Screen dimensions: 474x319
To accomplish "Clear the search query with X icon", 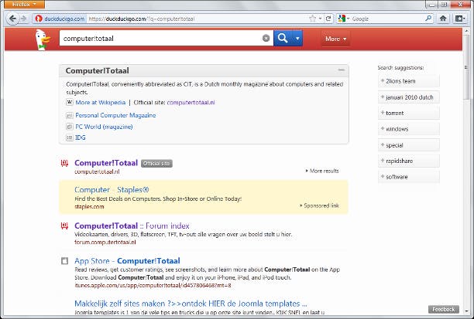I will click(266, 39).
